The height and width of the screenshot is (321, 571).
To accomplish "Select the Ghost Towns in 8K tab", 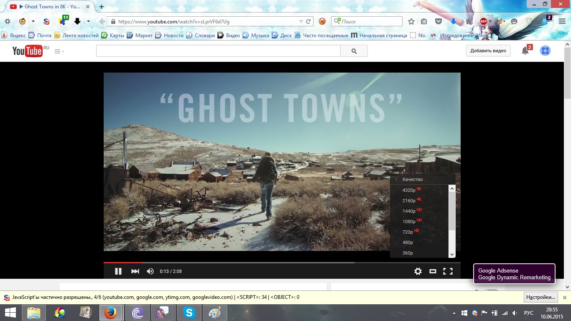I will pyautogui.click(x=49, y=7).
